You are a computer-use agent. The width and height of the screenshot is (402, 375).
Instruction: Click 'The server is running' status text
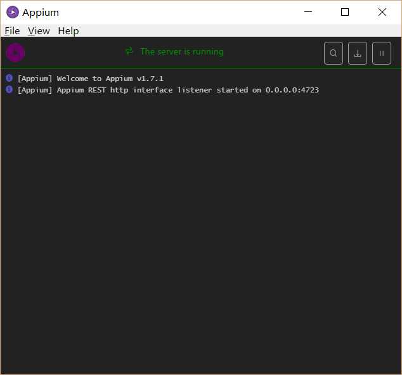coord(182,52)
